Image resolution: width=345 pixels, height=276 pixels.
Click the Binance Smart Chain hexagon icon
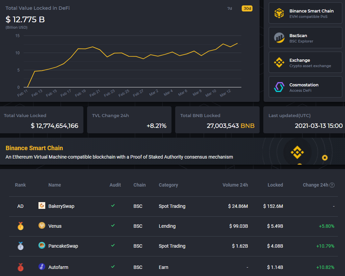279,13
